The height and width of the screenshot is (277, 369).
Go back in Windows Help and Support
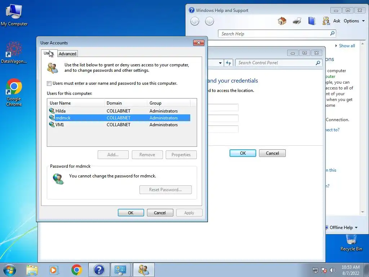click(x=195, y=21)
